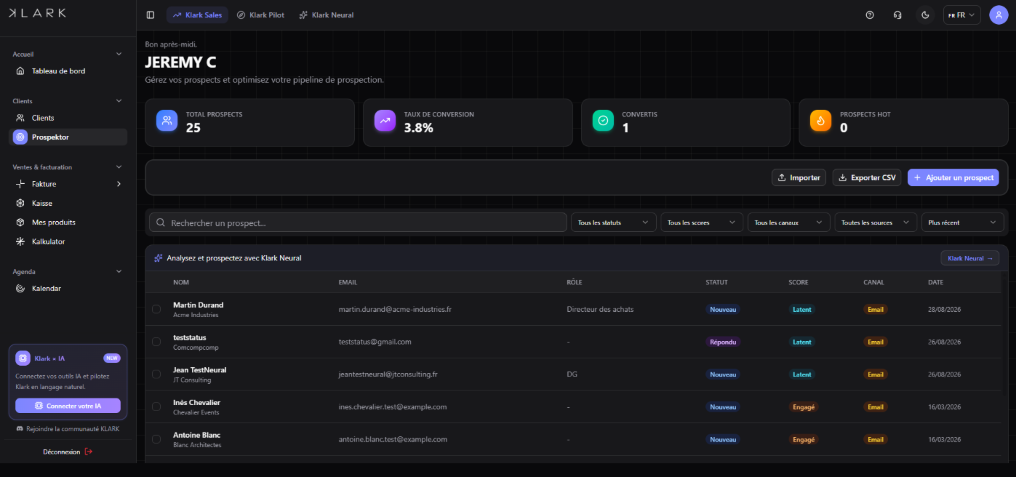The height and width of the screenshot is (477, 1016).
Task: Click the Prospects Hot flame icon
Action: pos(821,121)
